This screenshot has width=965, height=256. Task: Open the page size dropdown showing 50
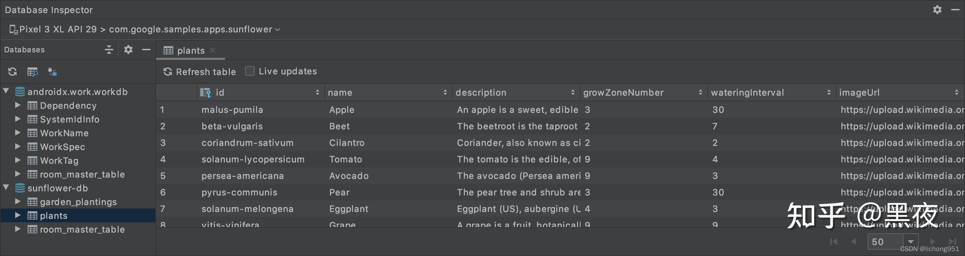click(x=911, y=242)
